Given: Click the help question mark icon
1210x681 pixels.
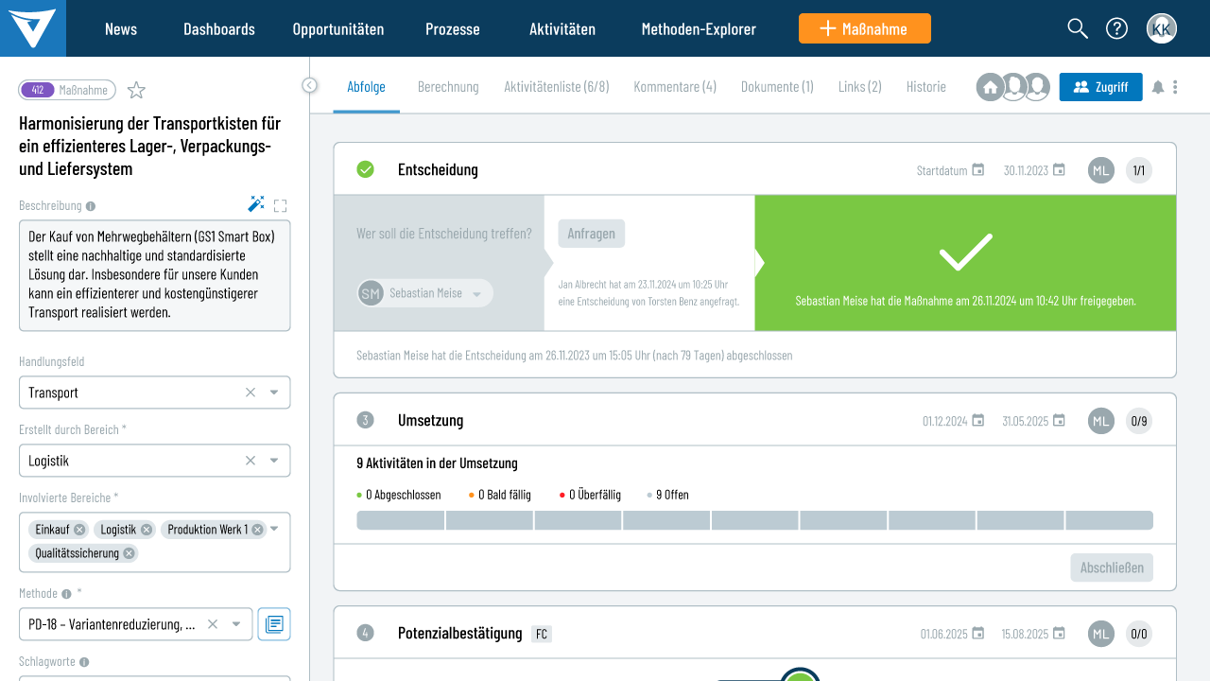Looking at the screenshot, I should coord(1116,28).
